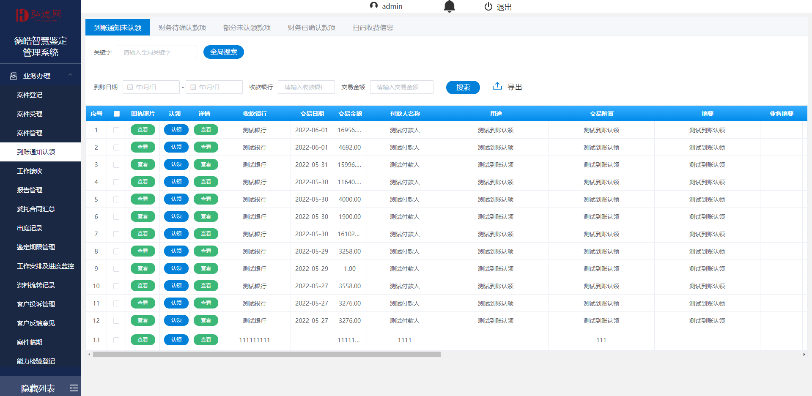Image resolution: width=812 pixels, height=396 pixels.
Task: Open 资料流转记录 in sidebar
Action: 41,285
